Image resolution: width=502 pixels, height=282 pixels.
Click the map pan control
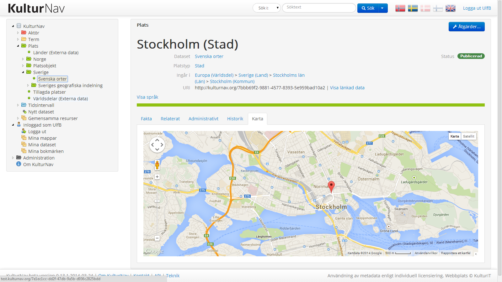click(157, 145)
